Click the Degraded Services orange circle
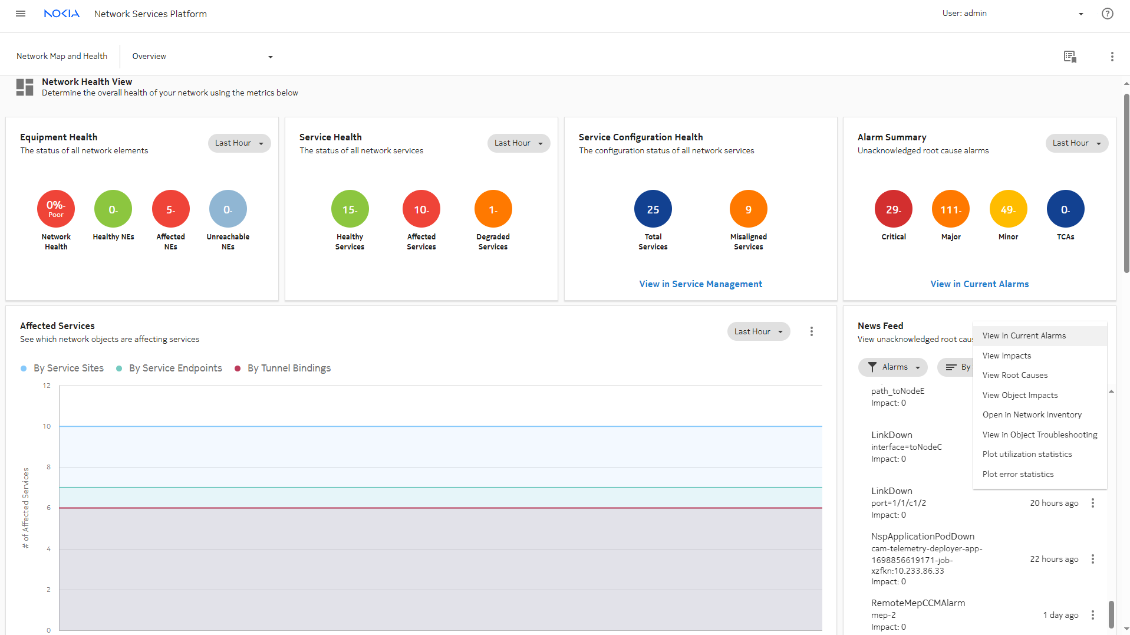Viewport: 1130px width, 635px height. pos(493,209)
